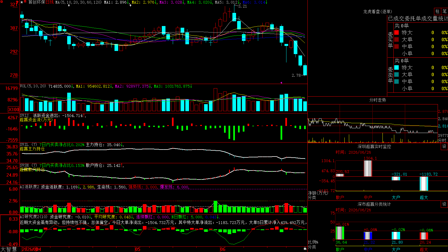Screen dimensions: 448x252
Task: Click the AI活跃度2 indicator label
Action: (x=29, y=187)
